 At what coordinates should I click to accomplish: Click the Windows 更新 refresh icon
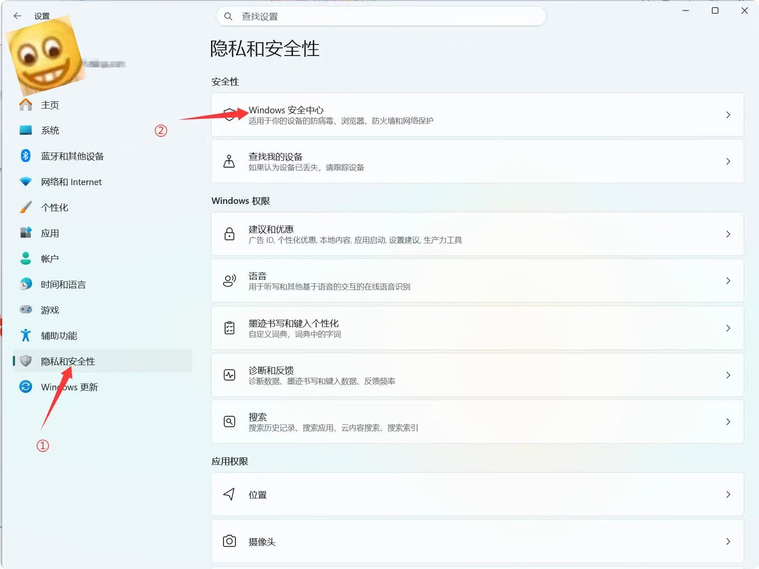(26, 387)
